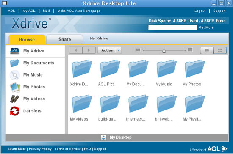Click the Support link in footer
Image resolution: width=233 pixels, height=154 pixels.
(100, 149)
